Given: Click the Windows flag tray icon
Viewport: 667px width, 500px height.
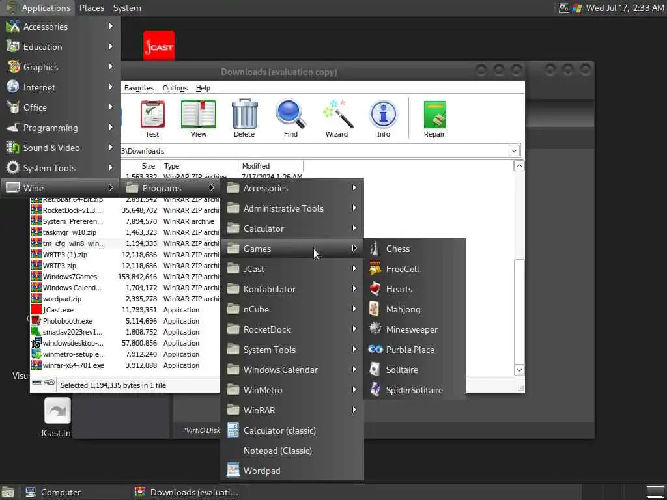Looking at the screenshot, I should coord(577,8).
